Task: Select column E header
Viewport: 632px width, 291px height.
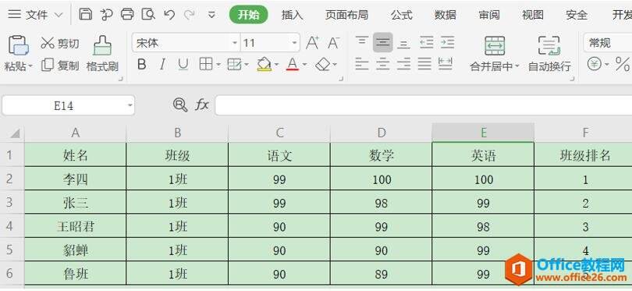Action: [483, 133]
